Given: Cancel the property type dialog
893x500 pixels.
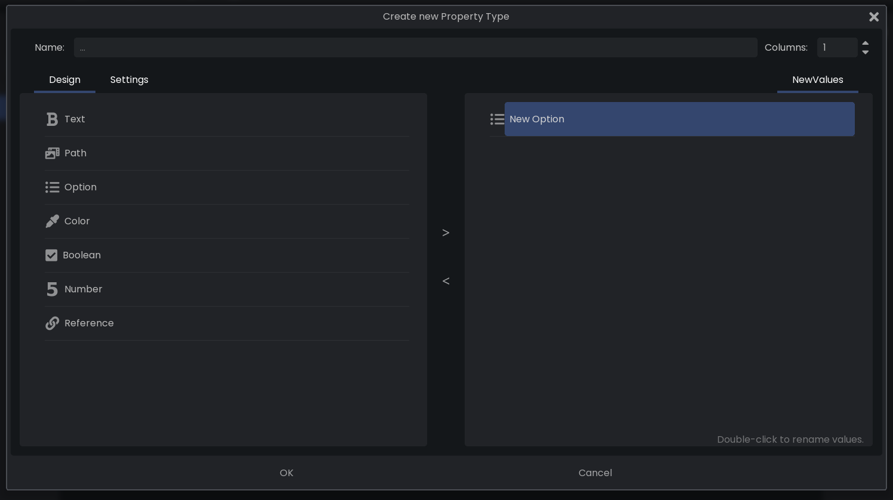Looking at the screenshot, I should 595,473.
